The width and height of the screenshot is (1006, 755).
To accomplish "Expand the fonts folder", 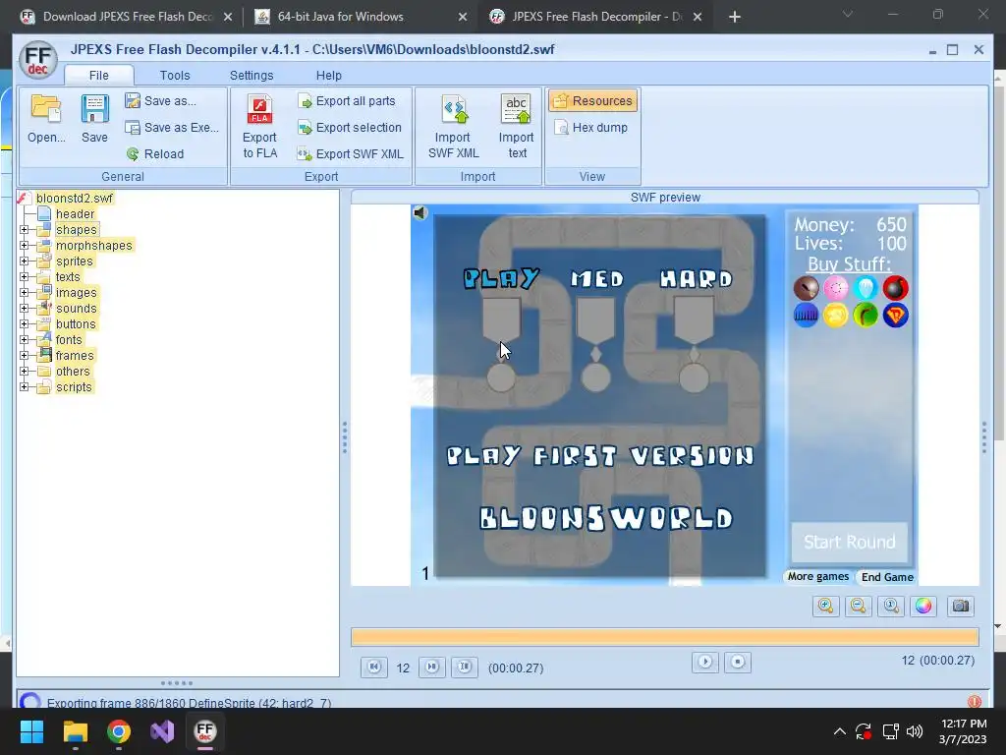I will pyautogui.click(x=25, y=339).
